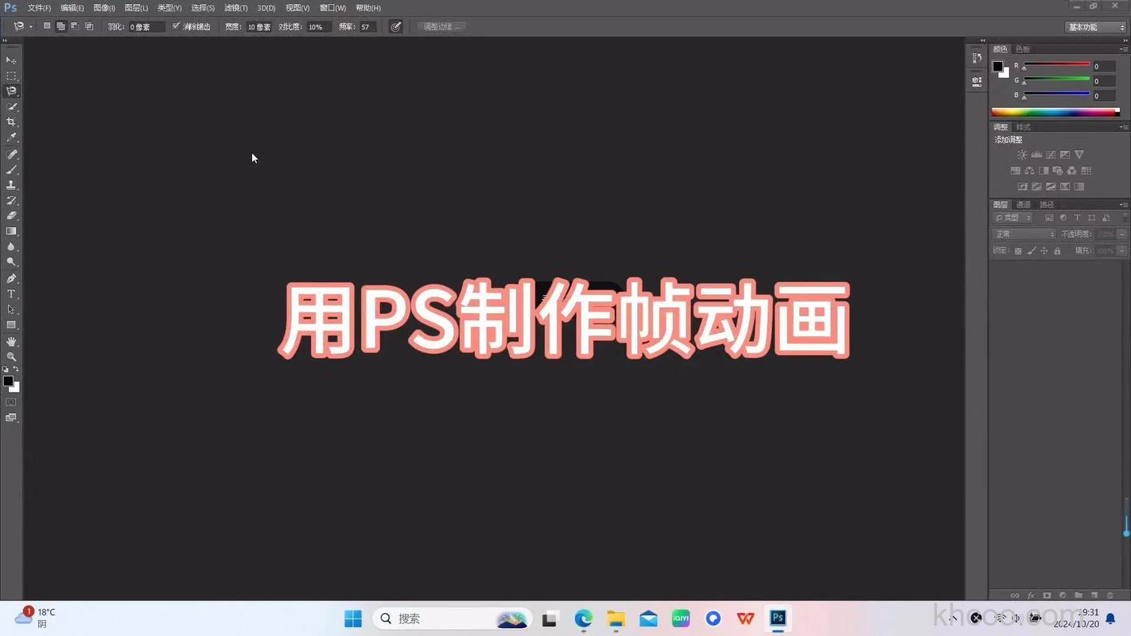This screenshot has height=636, width=1131.
Task: Open the 滤镜 menu
Action: 235,7
